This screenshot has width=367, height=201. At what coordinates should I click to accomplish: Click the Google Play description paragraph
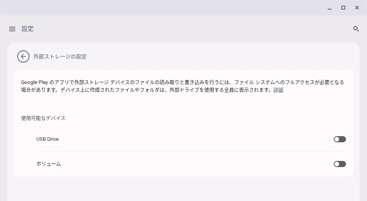pos(183,86)
